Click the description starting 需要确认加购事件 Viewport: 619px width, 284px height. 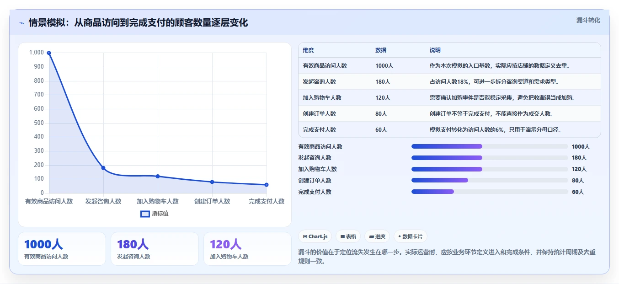point(502,98)
